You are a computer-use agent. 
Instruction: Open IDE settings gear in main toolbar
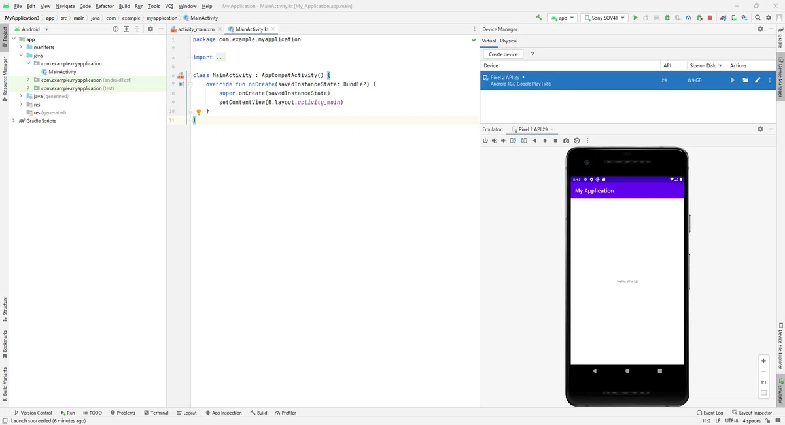(769, 18)
